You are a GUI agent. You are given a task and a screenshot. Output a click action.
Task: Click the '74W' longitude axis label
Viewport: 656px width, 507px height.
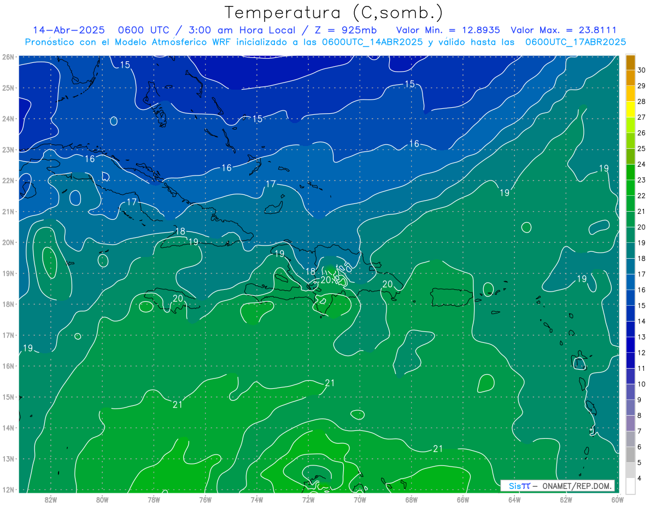257,500
